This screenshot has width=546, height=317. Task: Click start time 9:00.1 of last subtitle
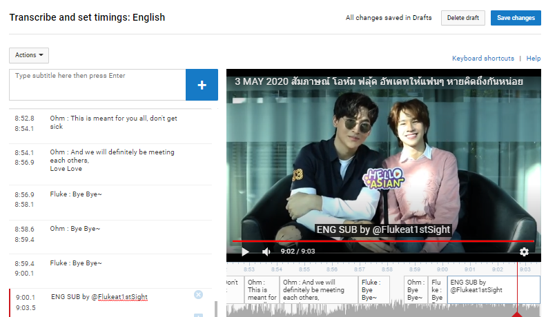pos(26,298)
